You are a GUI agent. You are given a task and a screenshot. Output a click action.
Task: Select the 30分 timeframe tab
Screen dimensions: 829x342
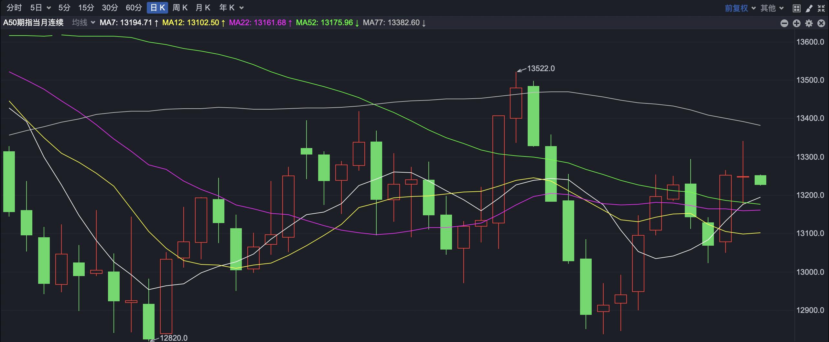tap(110, 8)
